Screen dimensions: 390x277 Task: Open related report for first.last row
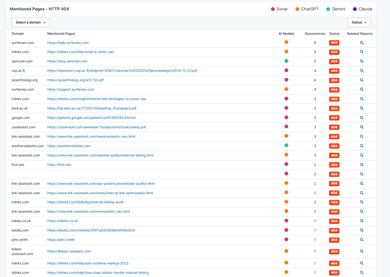coord(362,165)
